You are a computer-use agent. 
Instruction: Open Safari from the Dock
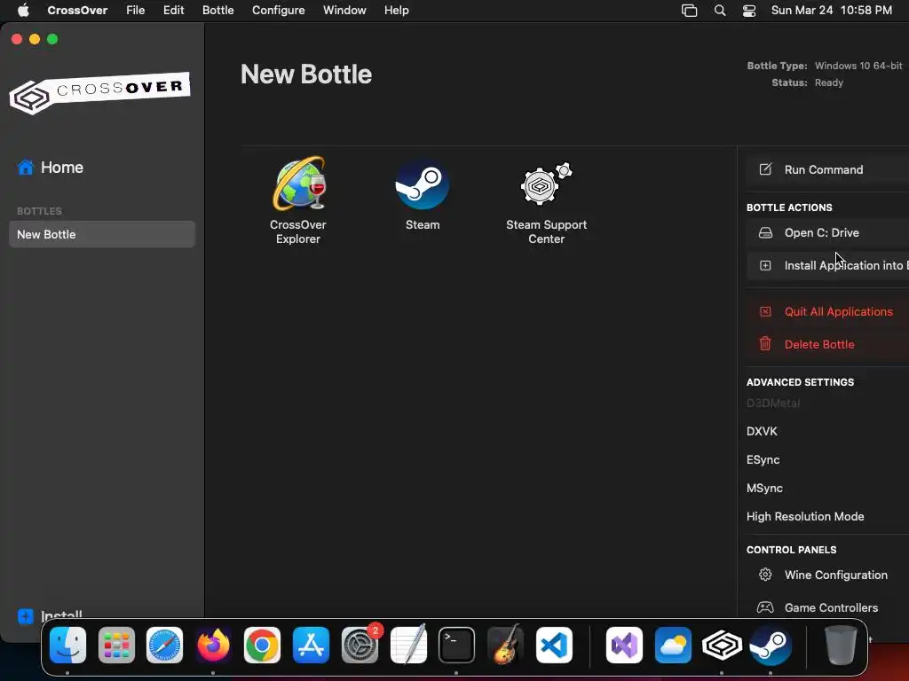click(x=164, y=646)
